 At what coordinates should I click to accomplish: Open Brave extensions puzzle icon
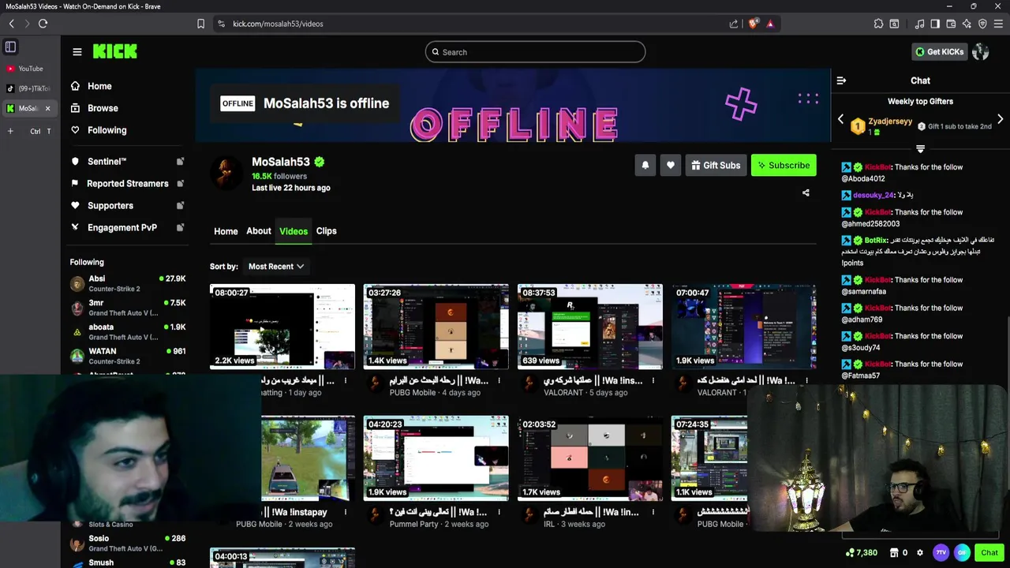coord(878,24)
